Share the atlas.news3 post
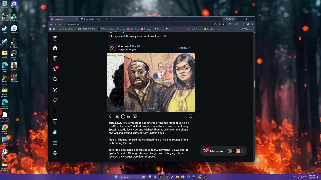The width and height of the screenshot is (321, 180). pos(135,116)
